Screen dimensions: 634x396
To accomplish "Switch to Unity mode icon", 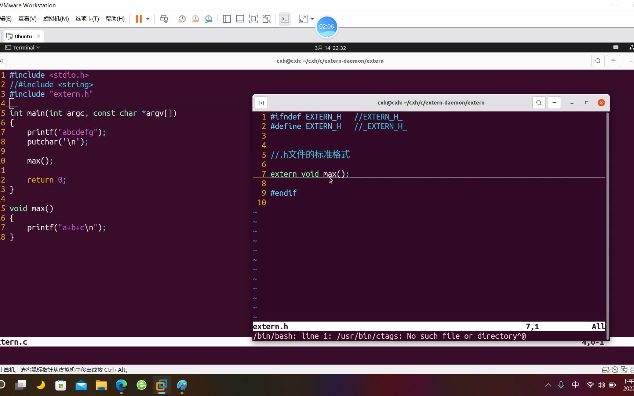I will (267, 19).
